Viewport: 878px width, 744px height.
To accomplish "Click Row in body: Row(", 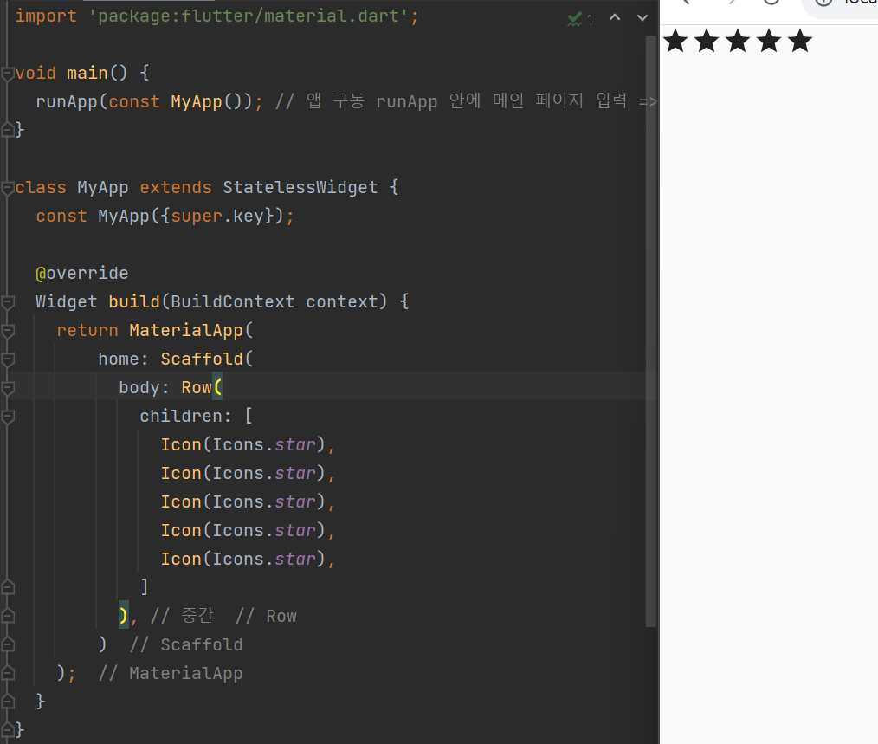I will coord(197,388).
